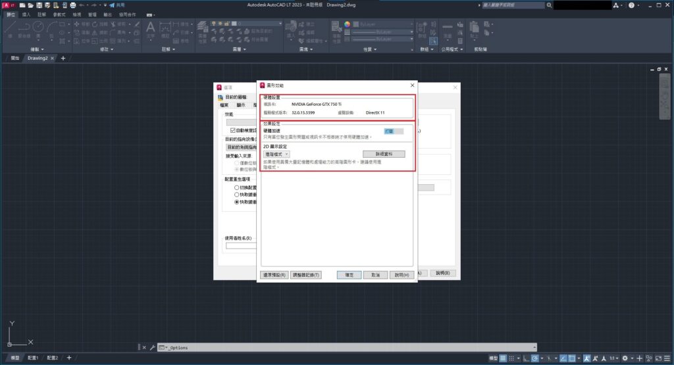Click the color wheel icon in properties panel

click(348, 25)
